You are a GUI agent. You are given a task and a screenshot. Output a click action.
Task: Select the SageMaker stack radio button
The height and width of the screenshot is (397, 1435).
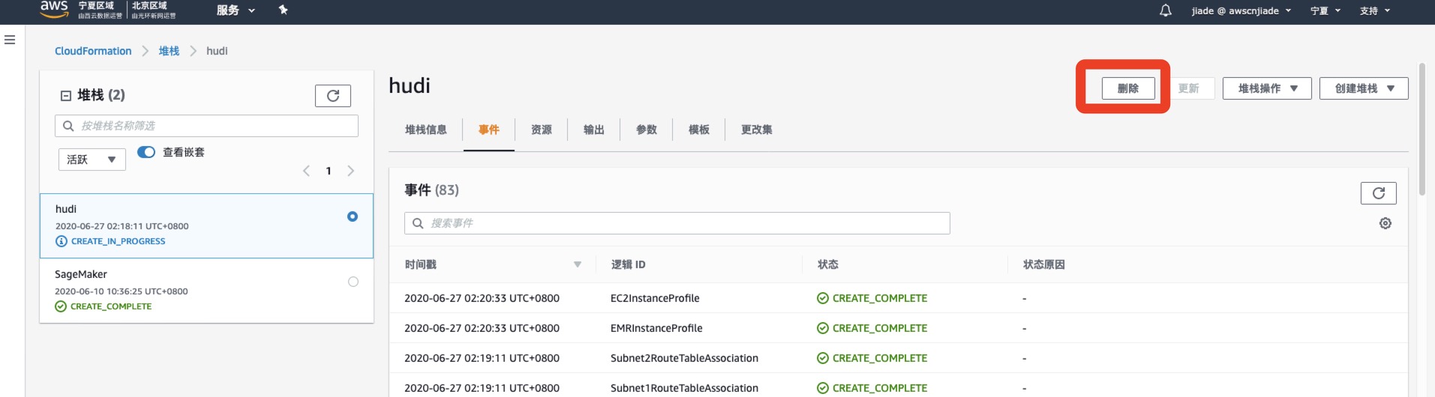pos(353,282)
